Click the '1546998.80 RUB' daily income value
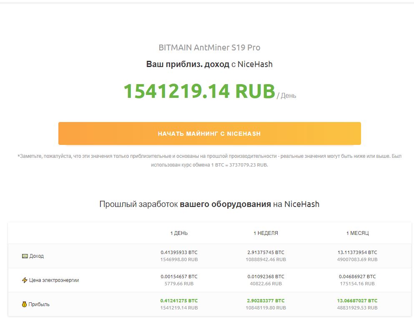Screen dimensions: 414x319 click(x=179, y=259)
